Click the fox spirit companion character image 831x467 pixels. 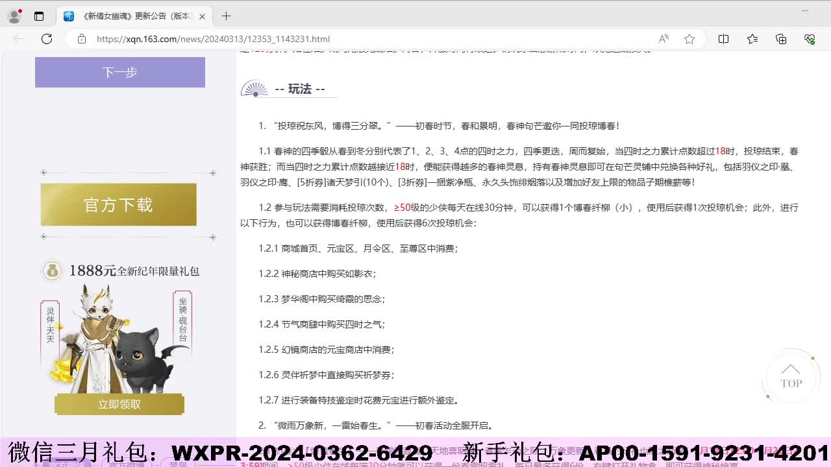[97, 337]
